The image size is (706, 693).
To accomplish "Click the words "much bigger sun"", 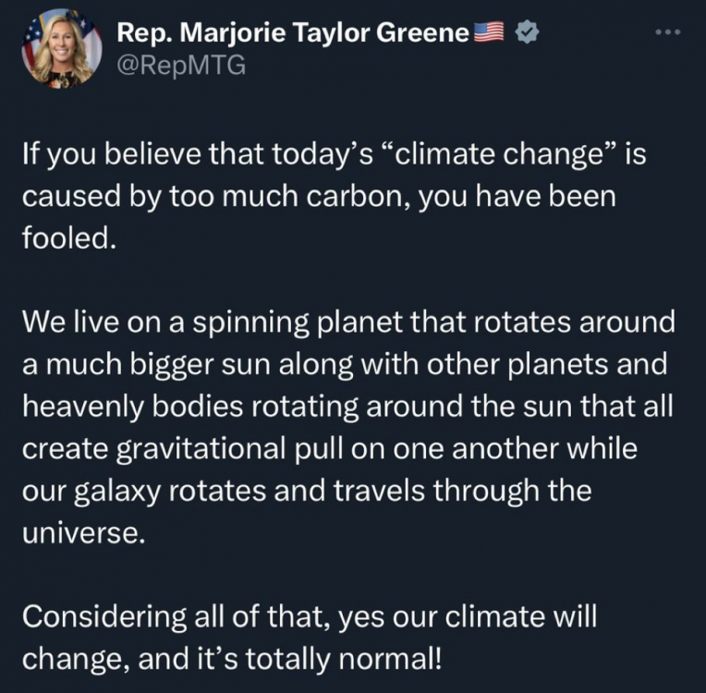I will click(151, 365).
